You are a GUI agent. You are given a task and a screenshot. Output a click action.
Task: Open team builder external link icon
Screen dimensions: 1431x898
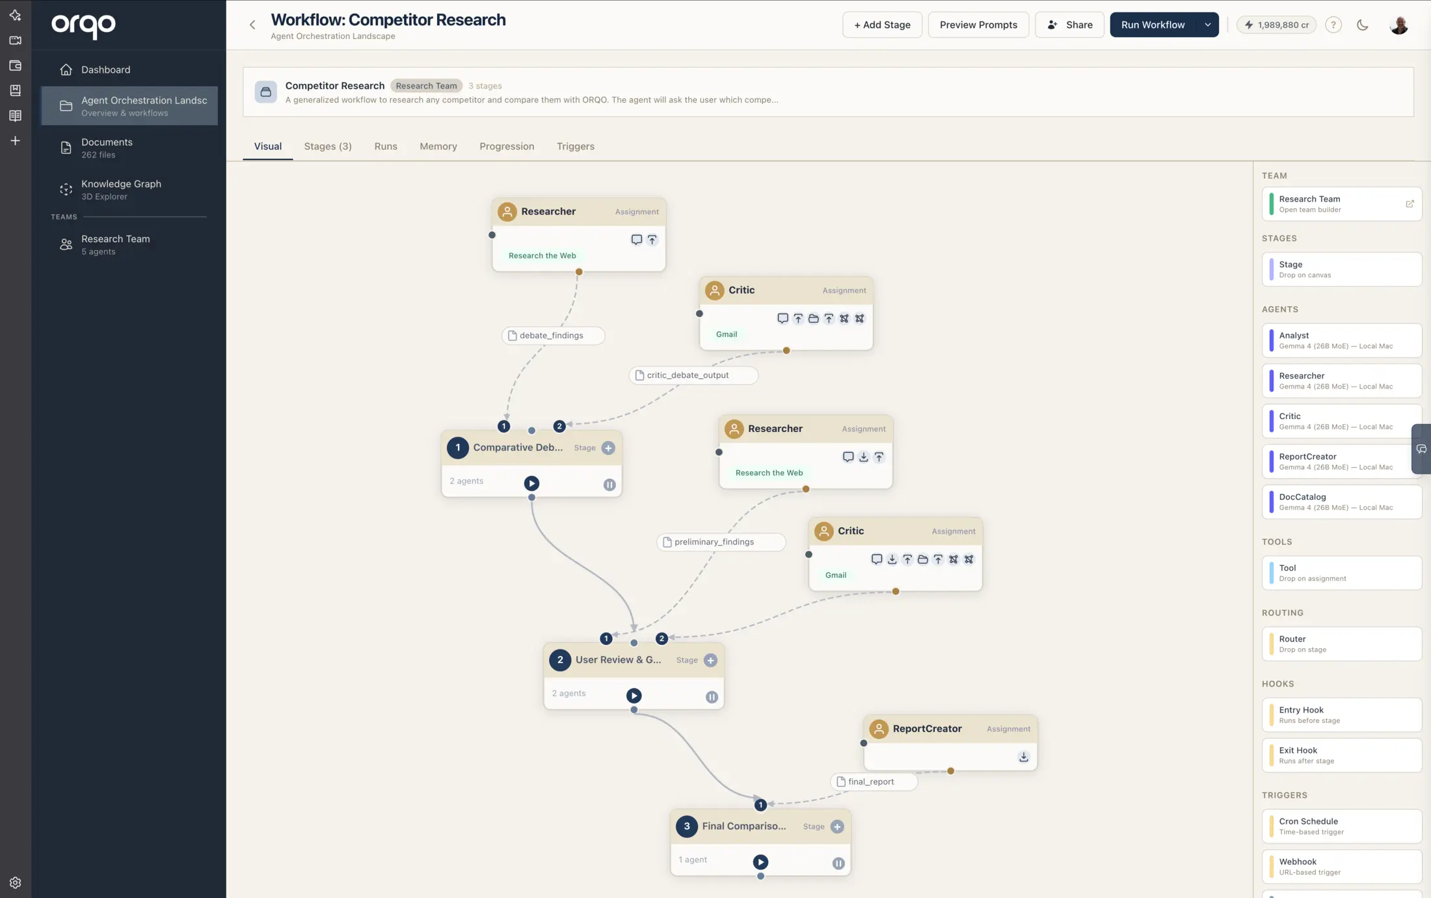click(1410, 204)
